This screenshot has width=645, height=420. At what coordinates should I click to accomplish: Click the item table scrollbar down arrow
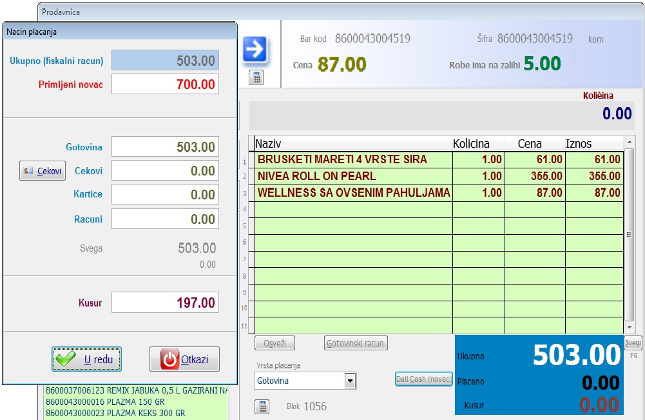pyautogui.click(x=630, y=328)
